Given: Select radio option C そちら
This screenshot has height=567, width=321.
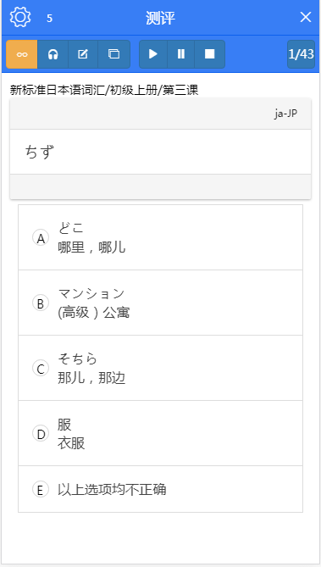Looking at the screenshot, I should click(x=41, y=369).
